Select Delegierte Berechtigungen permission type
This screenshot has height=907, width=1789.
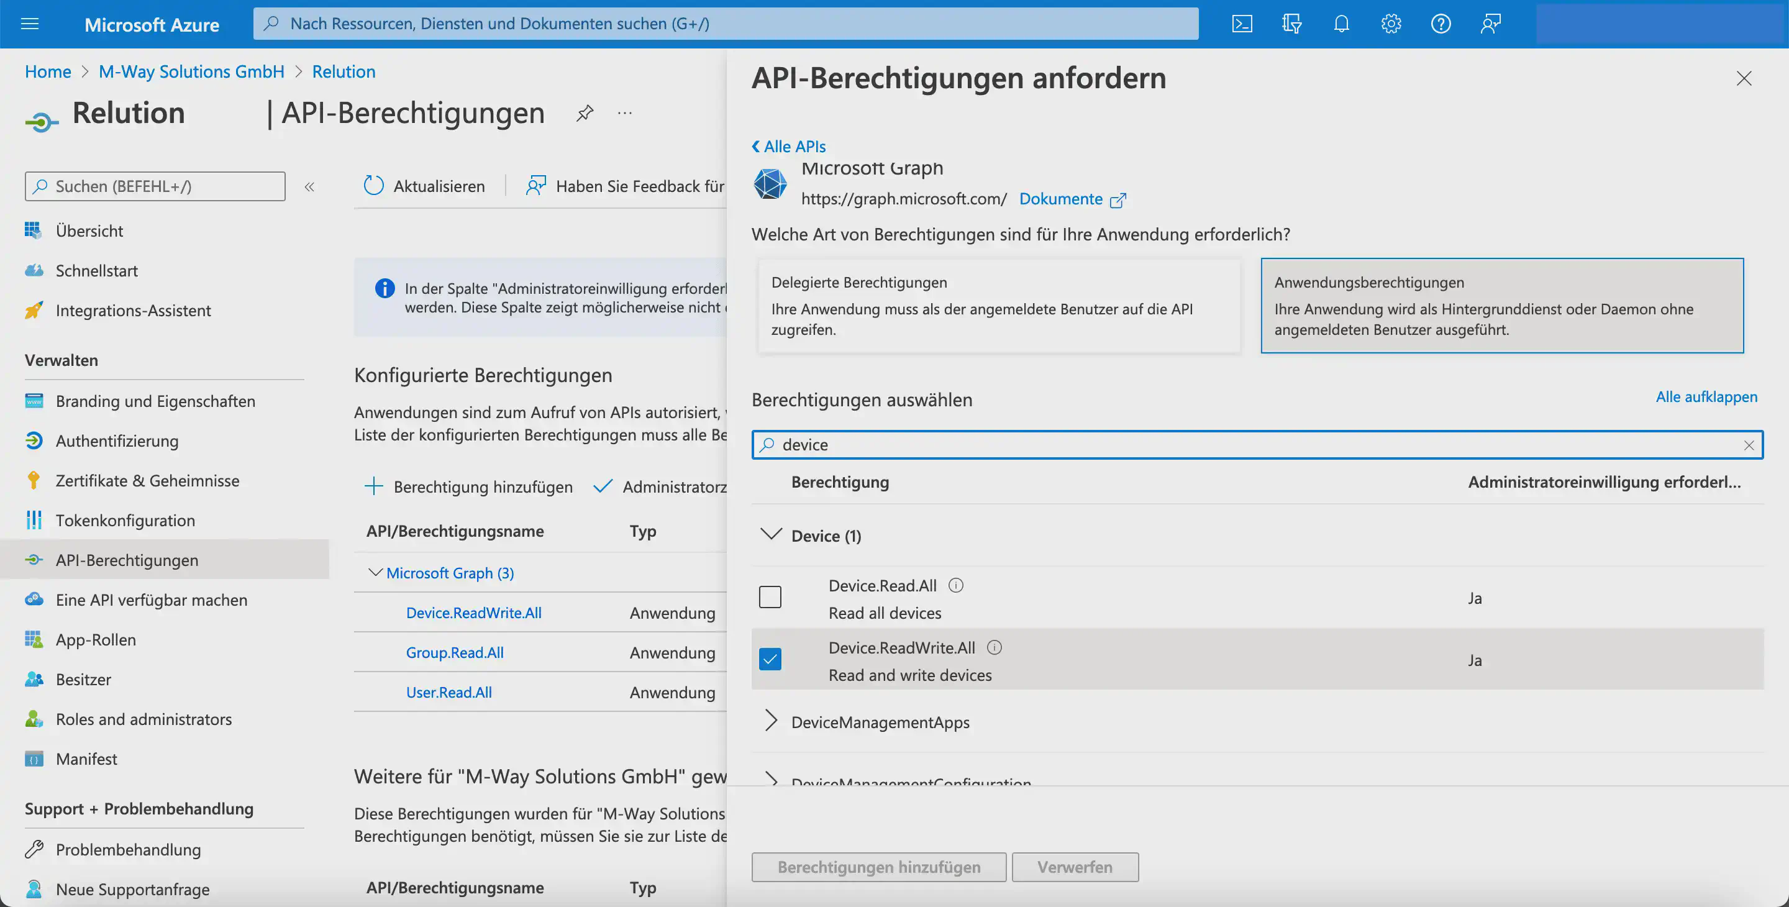tap(999, 306)
